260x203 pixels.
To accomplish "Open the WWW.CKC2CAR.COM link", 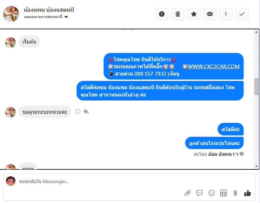I will (214, 67).
